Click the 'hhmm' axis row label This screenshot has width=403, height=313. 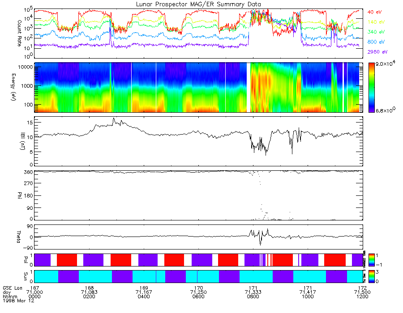pos(9,296)
